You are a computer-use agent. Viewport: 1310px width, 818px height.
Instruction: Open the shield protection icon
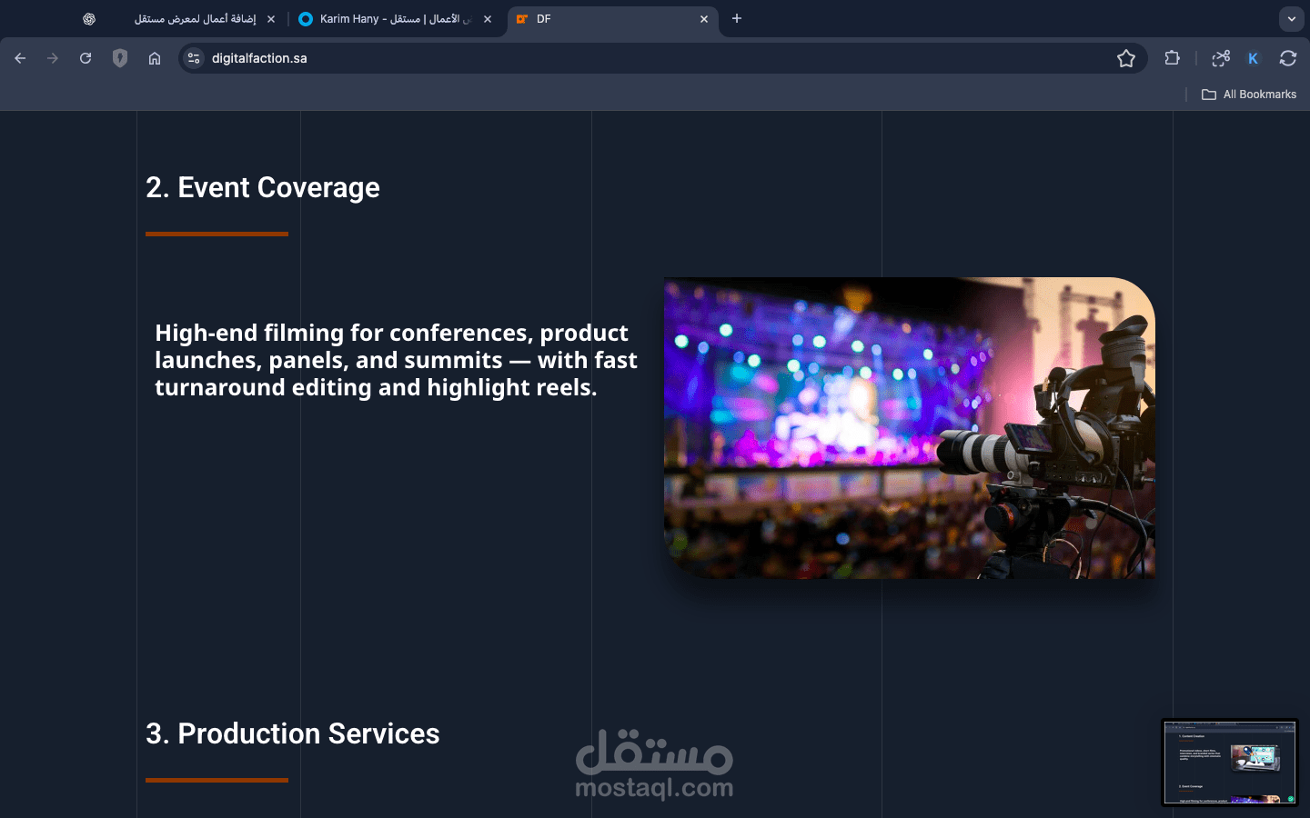pos(120,58)
